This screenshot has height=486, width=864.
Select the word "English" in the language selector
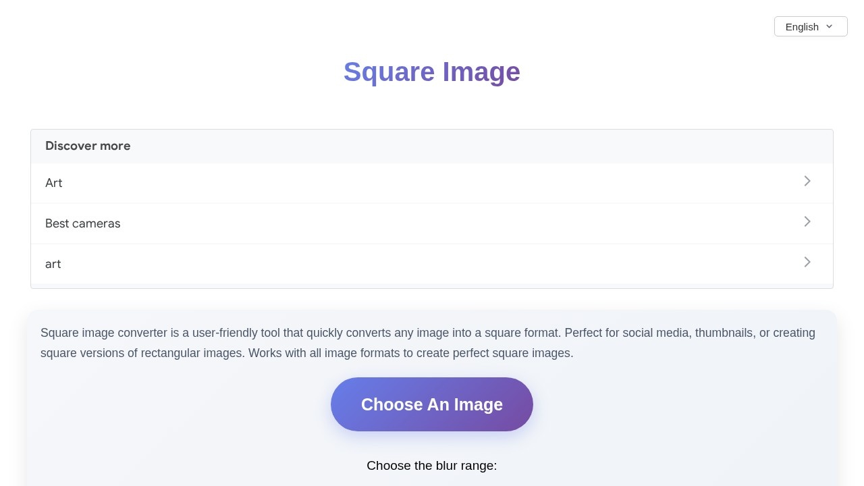[802, 27]
